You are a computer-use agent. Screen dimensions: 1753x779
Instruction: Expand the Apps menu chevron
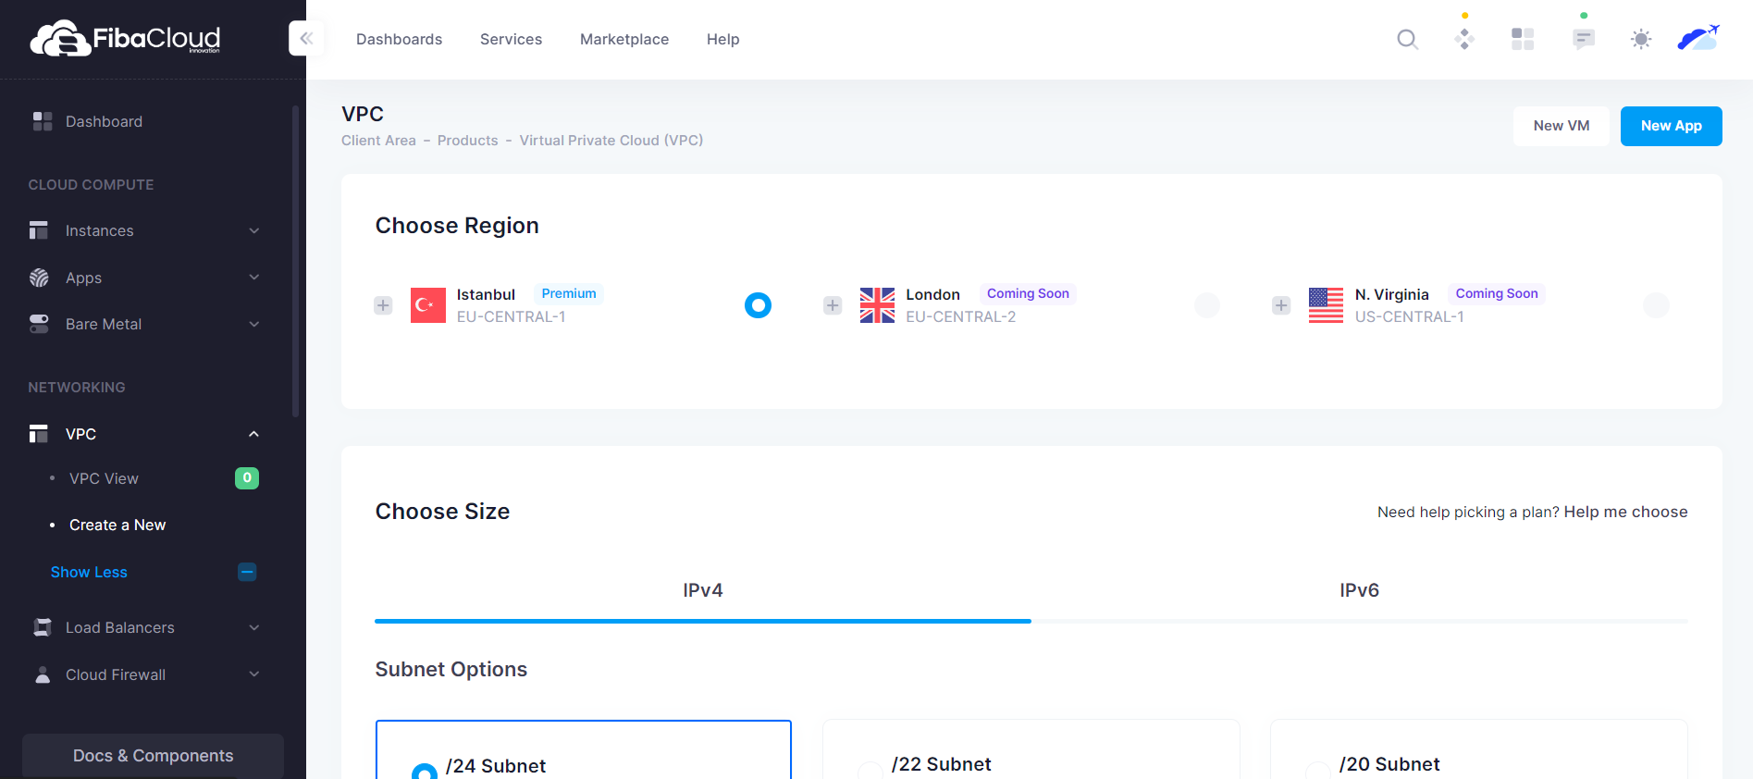(254, 278)
